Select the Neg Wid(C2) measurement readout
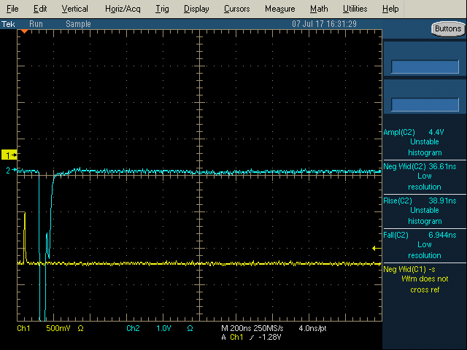This screenshot has height=350, width=467. point(425,176)
